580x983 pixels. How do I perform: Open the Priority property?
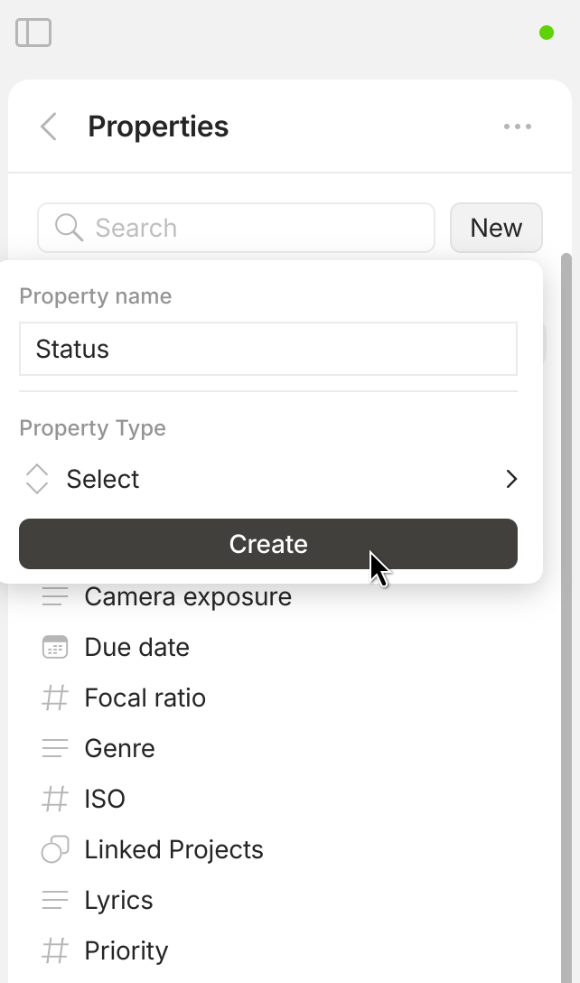[x=126, y=950]
